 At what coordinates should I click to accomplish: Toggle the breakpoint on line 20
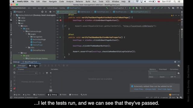coord(61,20)
